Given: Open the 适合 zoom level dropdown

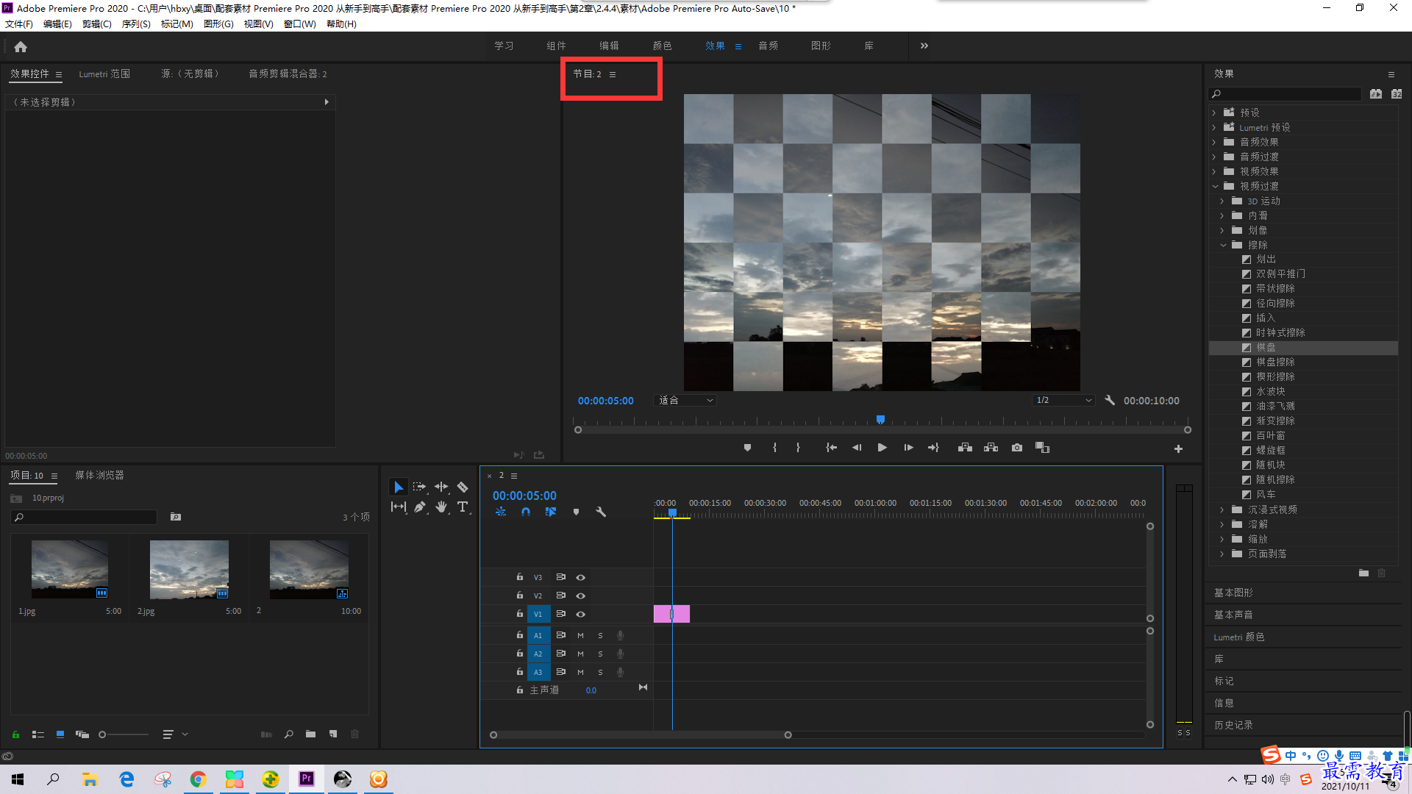Looking at the screenshot, I should tap(685, 400).
